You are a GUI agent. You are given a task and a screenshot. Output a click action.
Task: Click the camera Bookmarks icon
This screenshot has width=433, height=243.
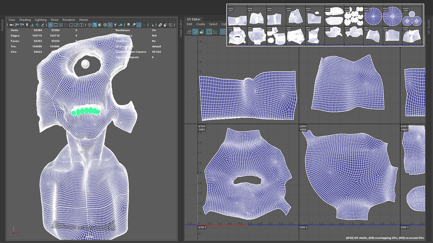27,25
